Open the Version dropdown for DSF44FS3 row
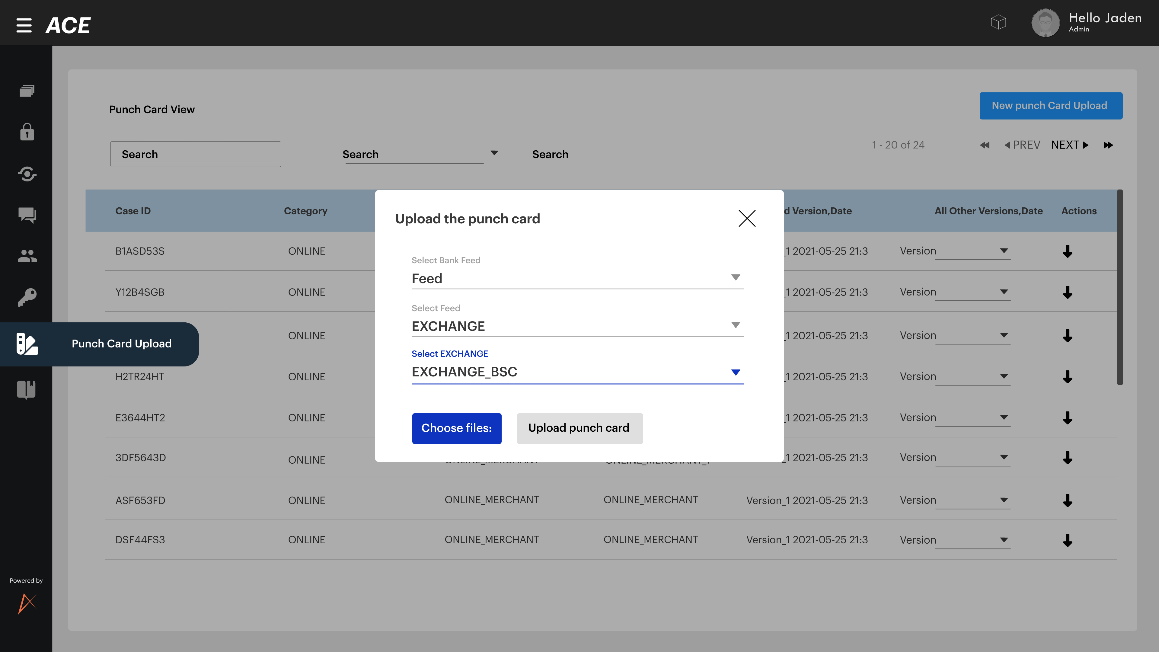The height and width of the screenshot is (652, 1159). (x=1004, y=540)
